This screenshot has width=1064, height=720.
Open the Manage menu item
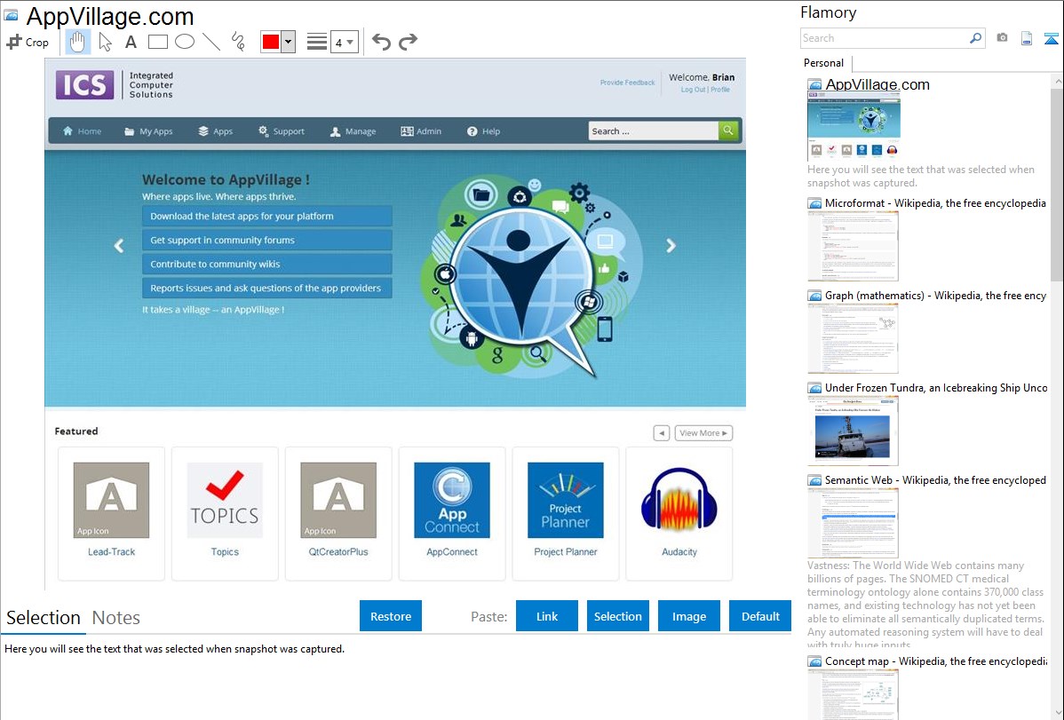tap(353, 131)
